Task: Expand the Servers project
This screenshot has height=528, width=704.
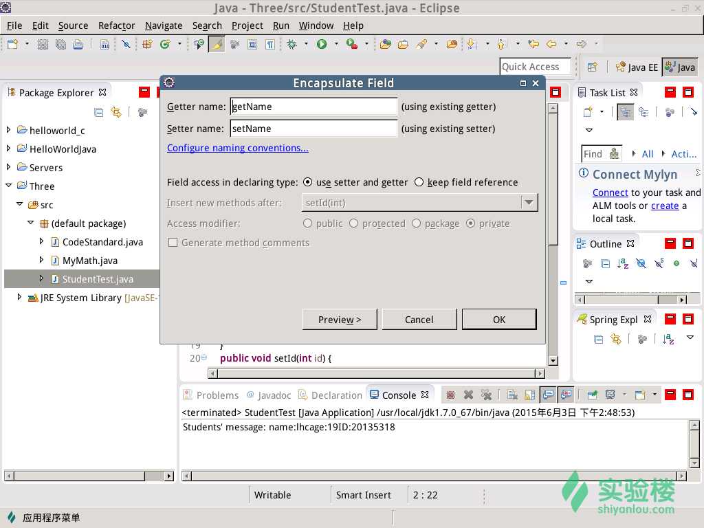Action: [8, 167]
